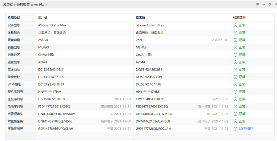Click the 如何判断? link for 液晶显示屏

(246, 129)
